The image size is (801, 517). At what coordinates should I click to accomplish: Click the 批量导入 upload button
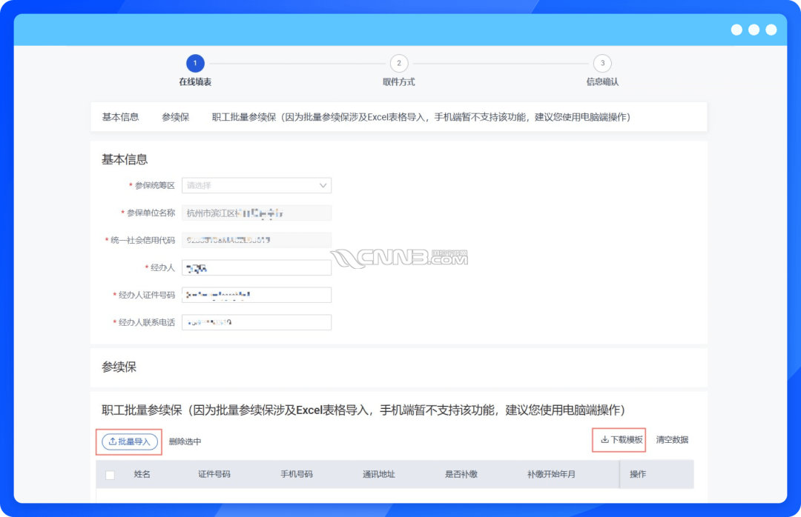pos(129,441)
